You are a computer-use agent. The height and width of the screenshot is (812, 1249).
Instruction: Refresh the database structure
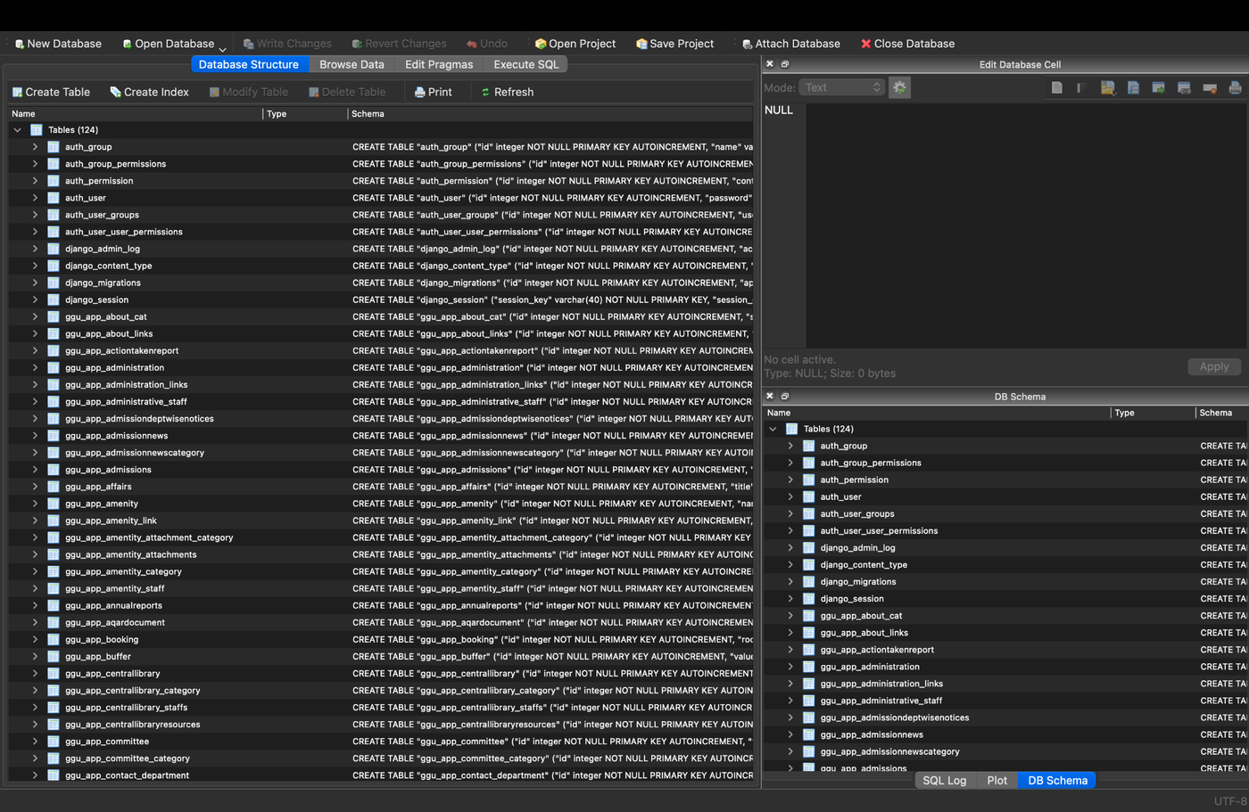(507, 92)
